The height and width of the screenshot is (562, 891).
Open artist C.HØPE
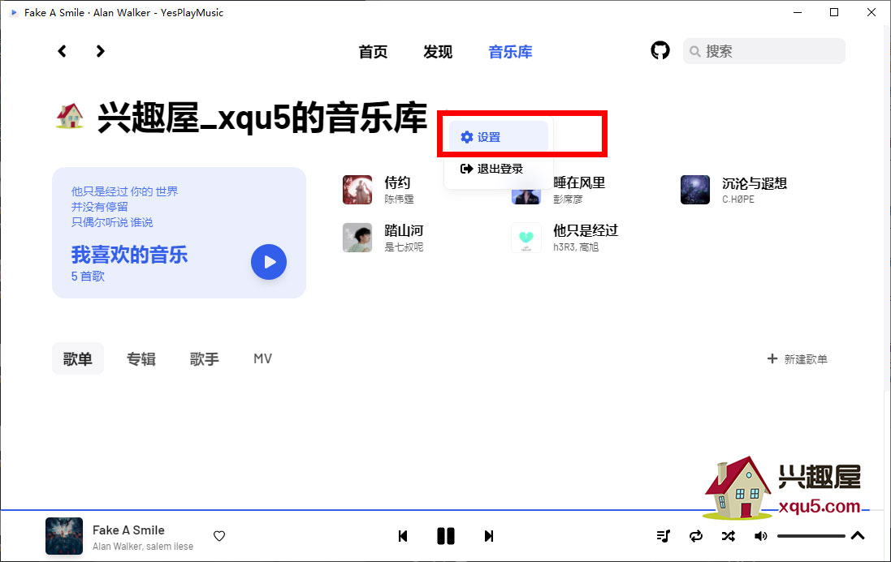[738, 199]
